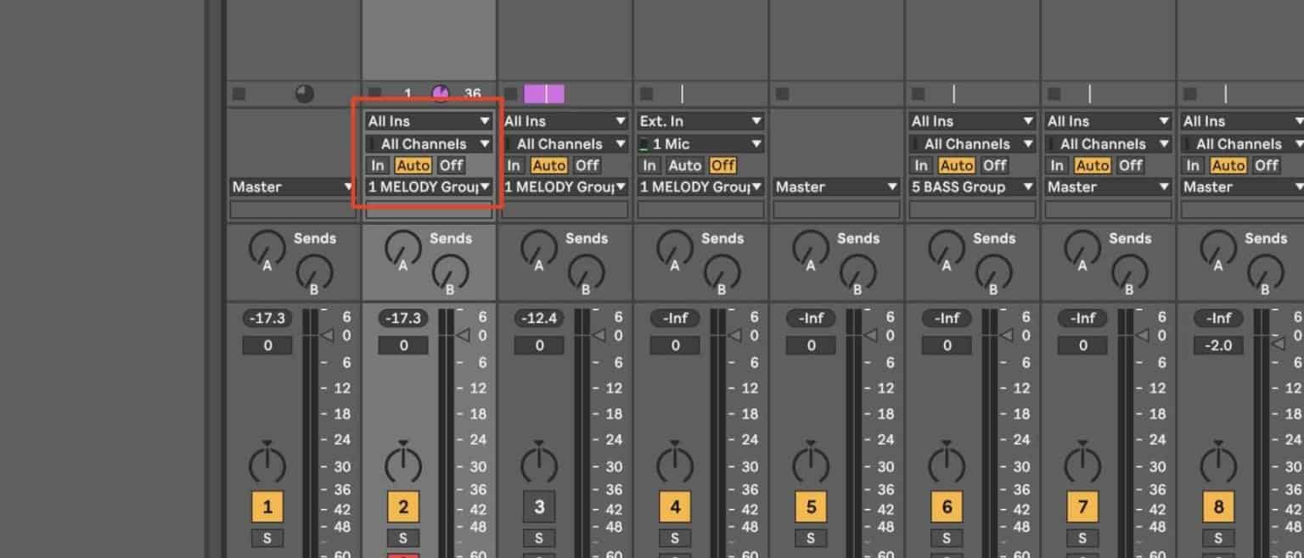Switch track 6 monitoring to Off
The image size is (1304, 558).
[x=994, y=165]
